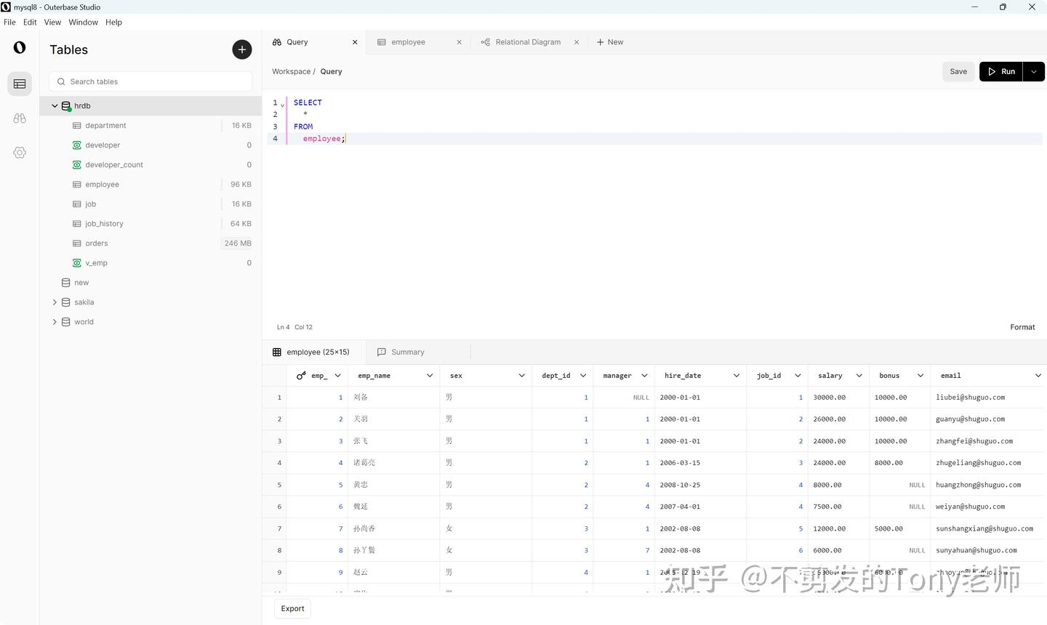The width and height of the screenshot is (1047, 625).
Task: Expand the sakila database
Action: (55, 302)
